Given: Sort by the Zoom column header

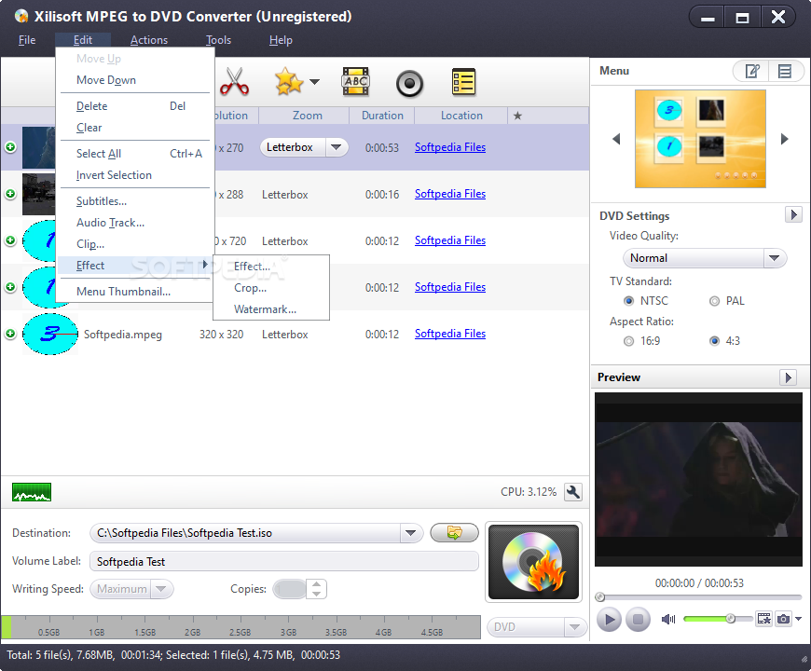Looking at the screenshot, I should click(308, 116).
